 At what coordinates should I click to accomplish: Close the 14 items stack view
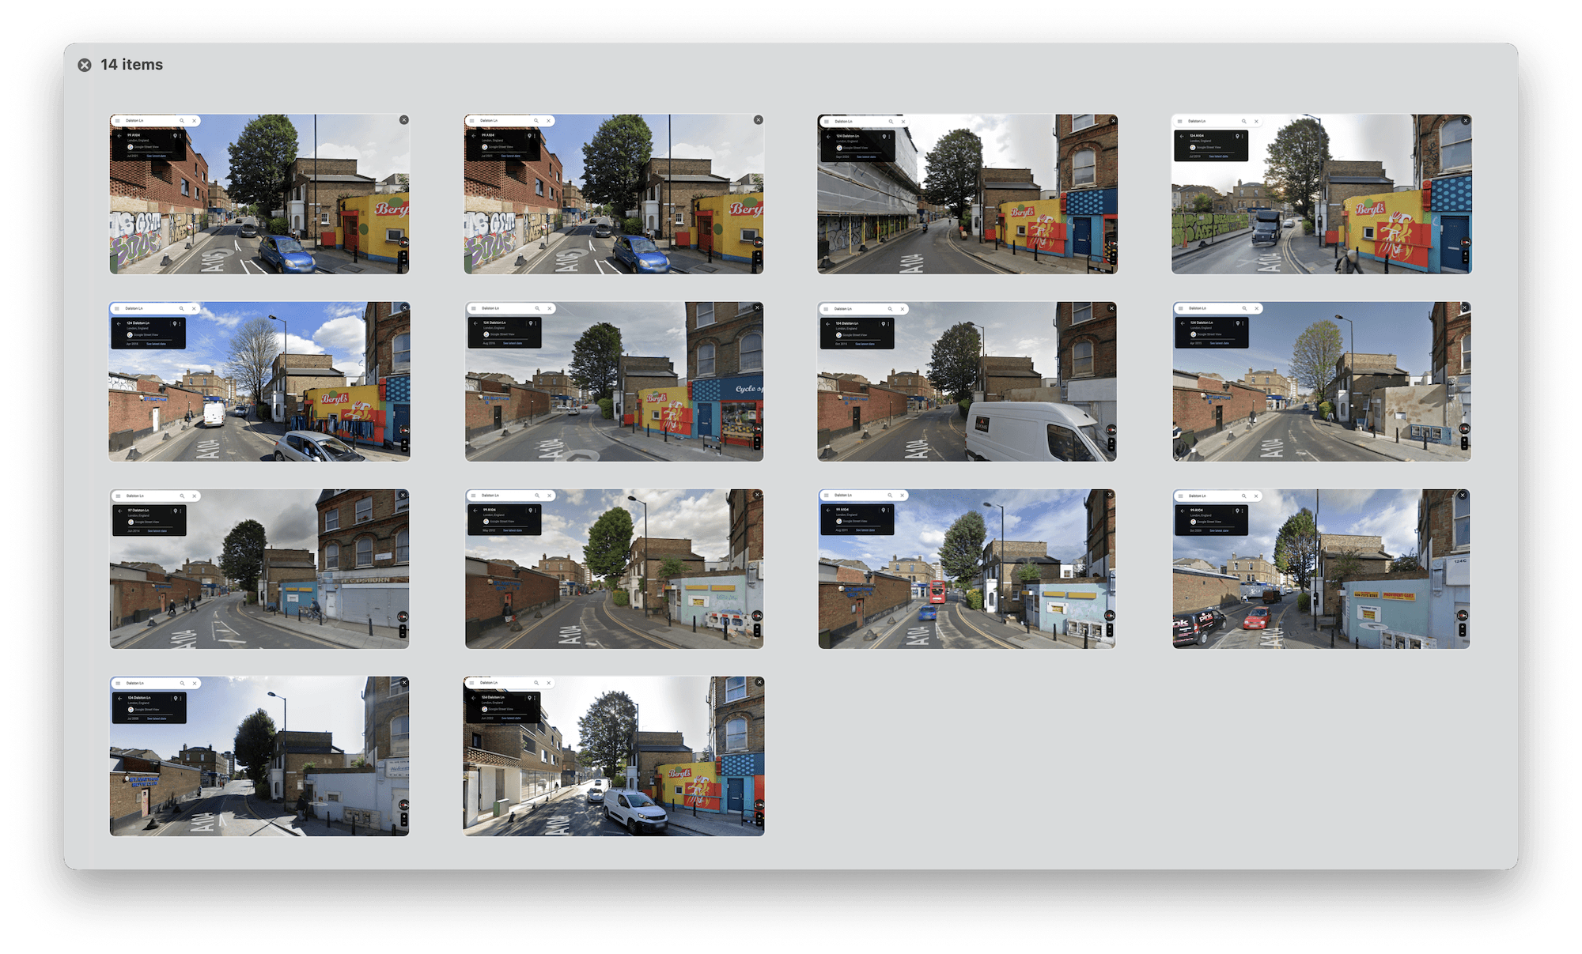(x=85, y=65)
